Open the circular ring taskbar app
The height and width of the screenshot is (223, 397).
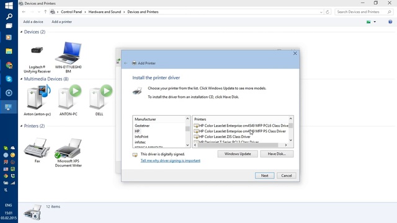(9, 93)
